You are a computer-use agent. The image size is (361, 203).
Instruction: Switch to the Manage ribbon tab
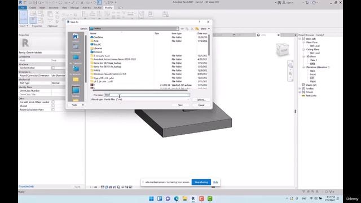coord(74,7)
